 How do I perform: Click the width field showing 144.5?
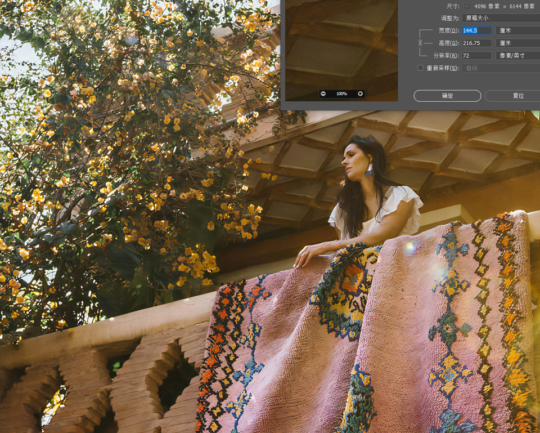476,30
